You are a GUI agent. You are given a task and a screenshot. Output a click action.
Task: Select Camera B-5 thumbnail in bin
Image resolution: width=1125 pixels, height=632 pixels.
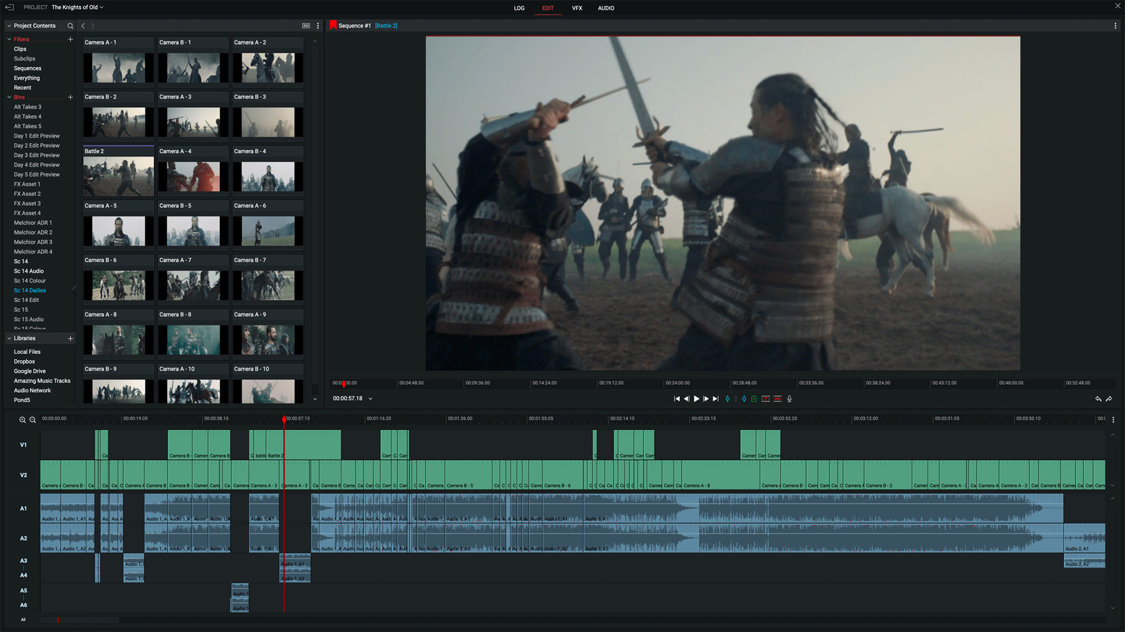[193, 230]
